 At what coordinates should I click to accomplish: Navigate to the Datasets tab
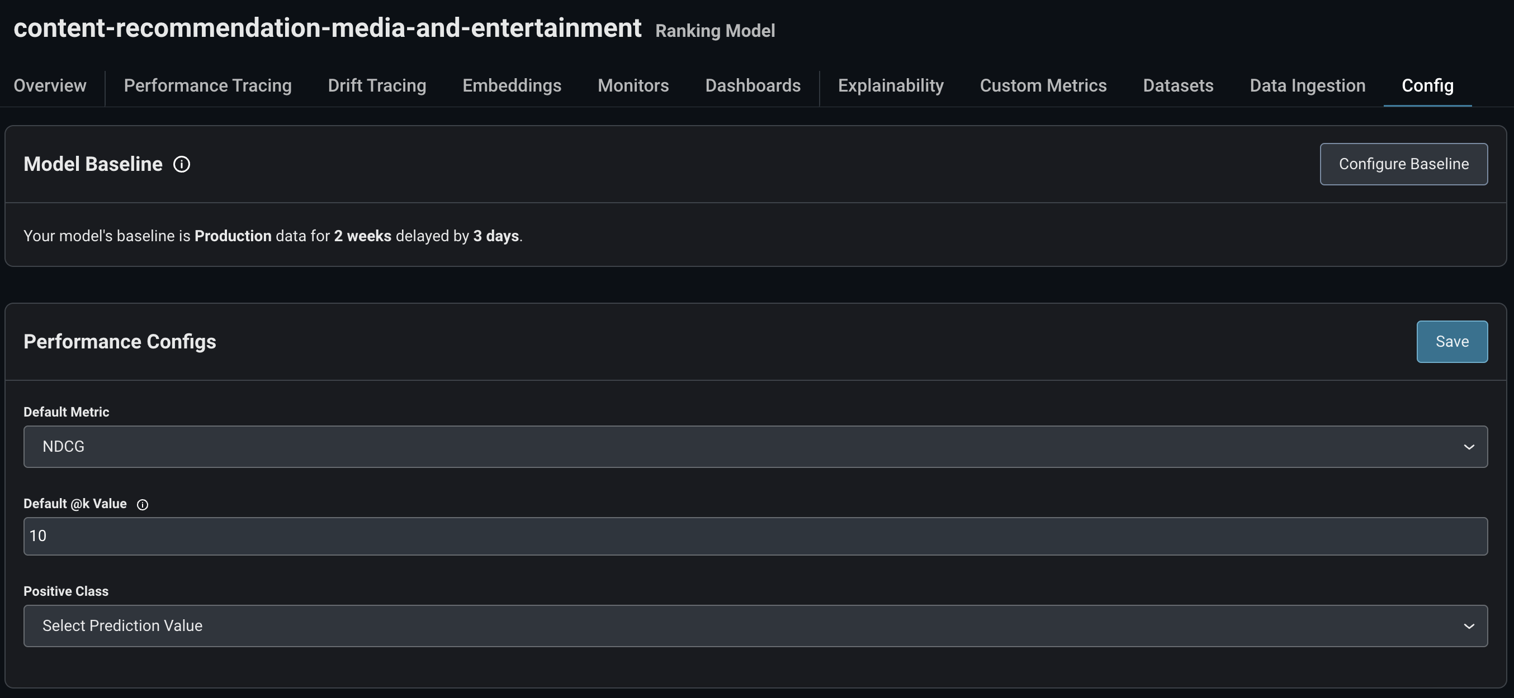pos(1178,85)
